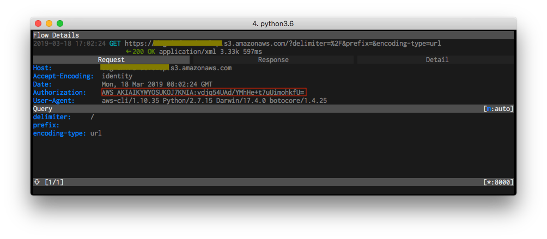547x239 pixels.
Task: Select the Host header row label
Action: coord(42,68)
